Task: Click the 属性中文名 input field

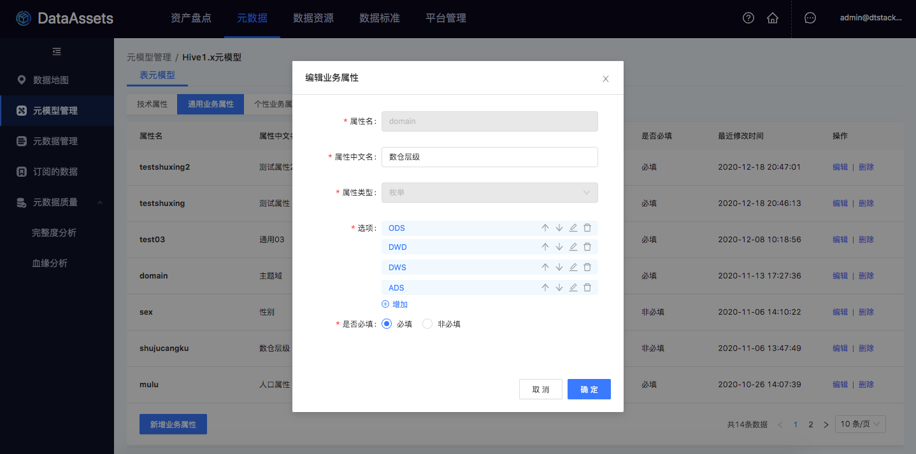Action: 489,157
